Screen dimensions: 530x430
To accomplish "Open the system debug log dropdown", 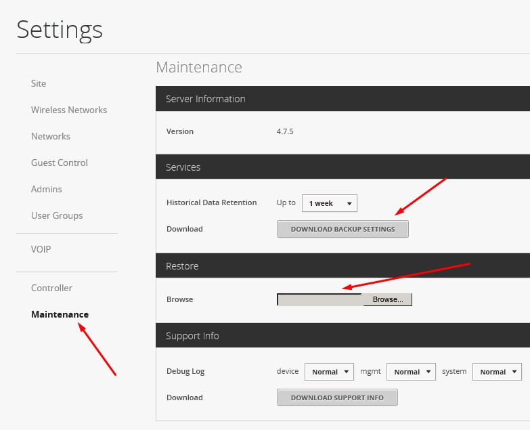I will pos(497,372).
